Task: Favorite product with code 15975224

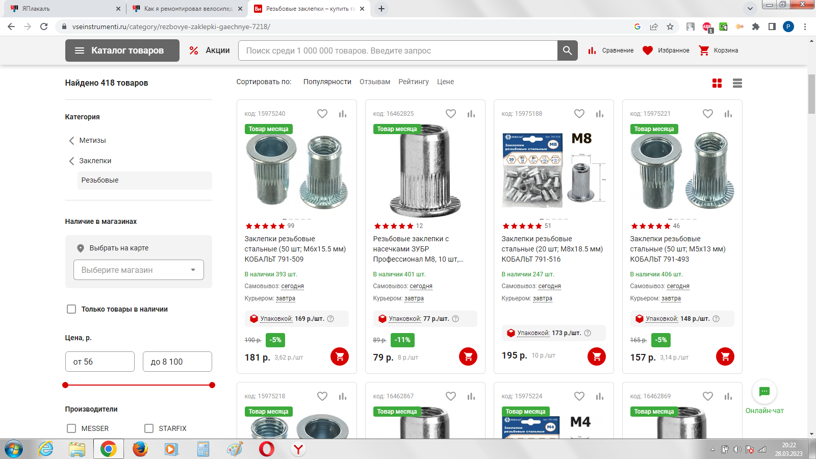Action: tap(579, 396)
